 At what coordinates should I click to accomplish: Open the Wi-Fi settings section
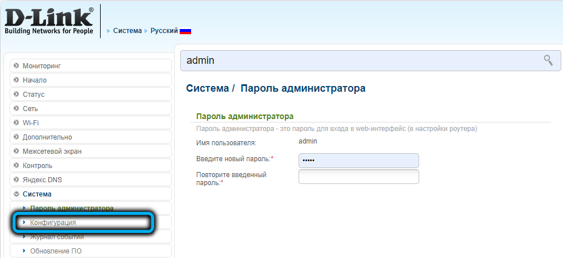[31, 123]
